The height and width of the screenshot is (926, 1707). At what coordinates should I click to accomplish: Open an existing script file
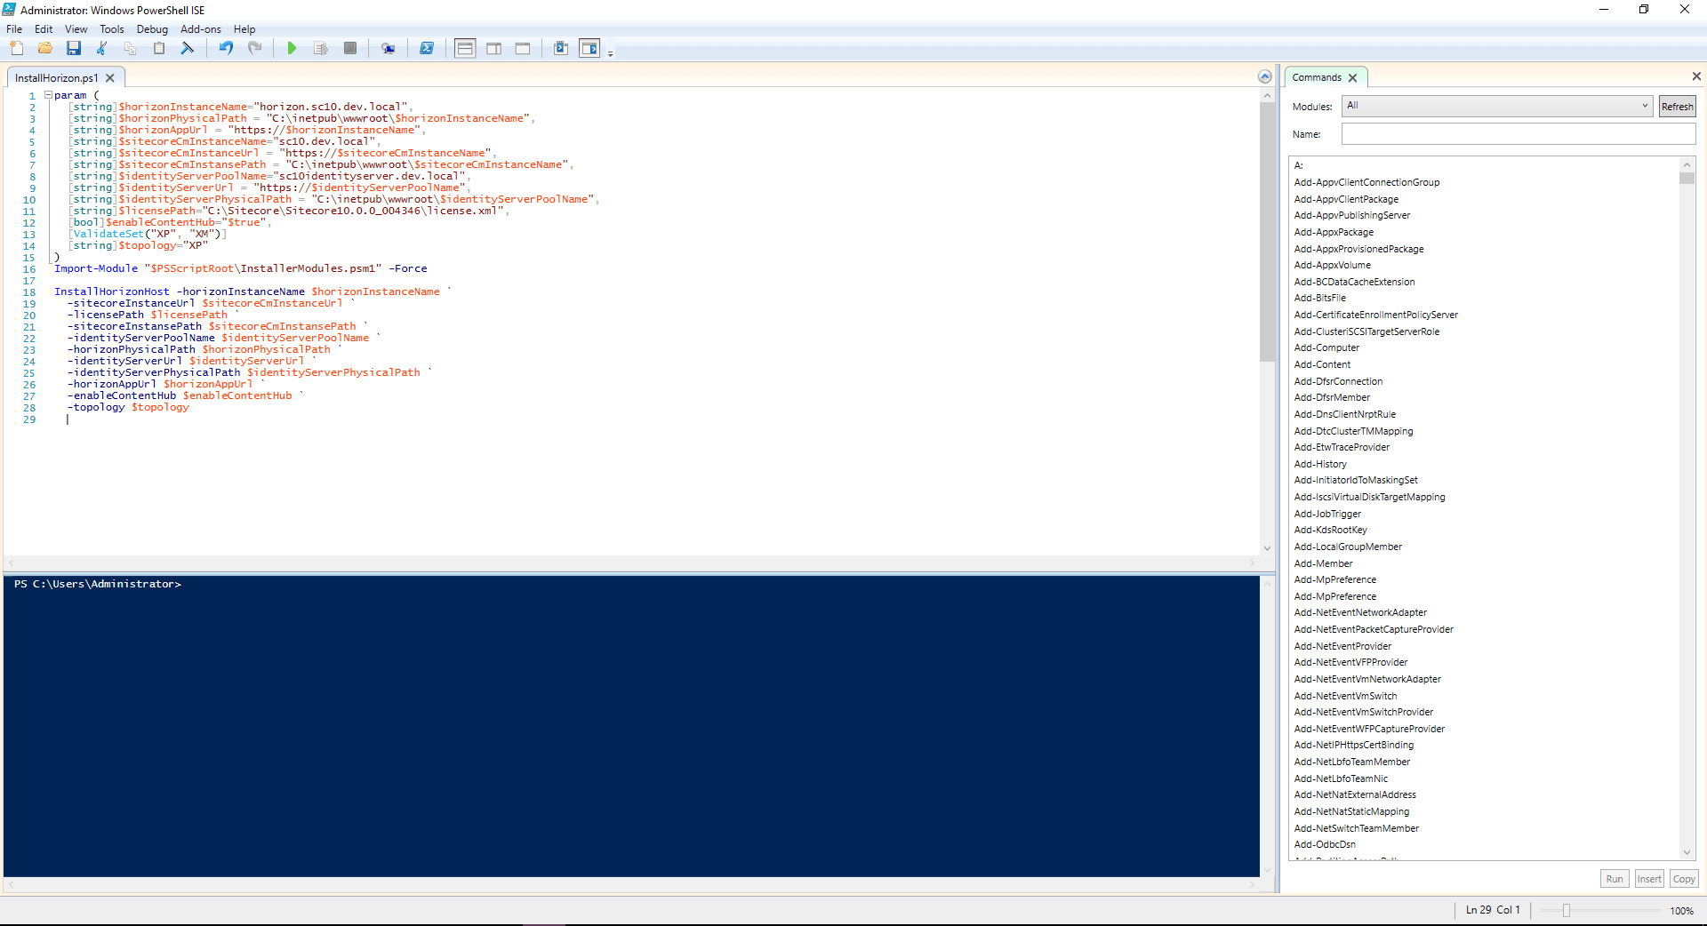[x=44, y=48]
